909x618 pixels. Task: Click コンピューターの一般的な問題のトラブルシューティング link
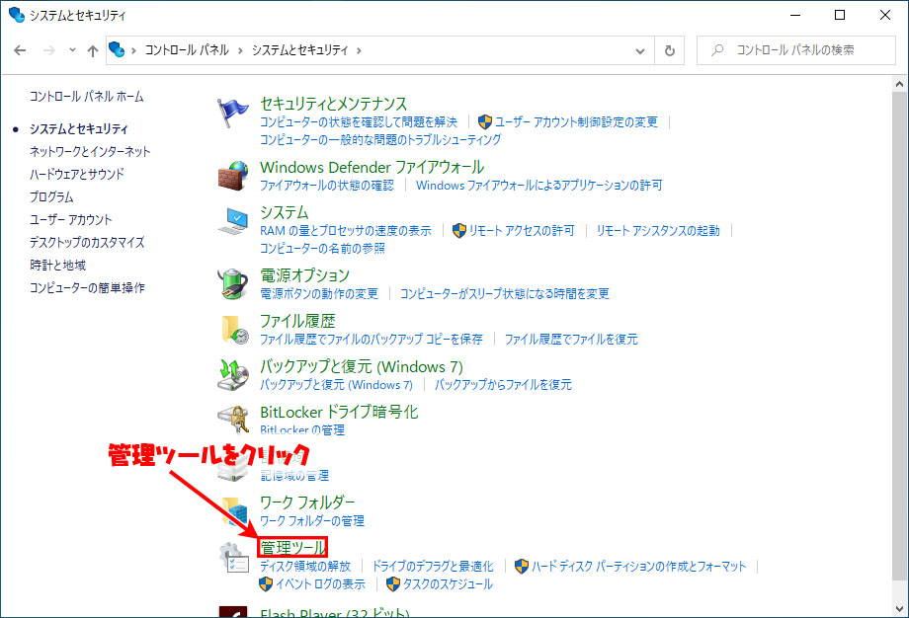pyautogui.click(x=380, y=139)
